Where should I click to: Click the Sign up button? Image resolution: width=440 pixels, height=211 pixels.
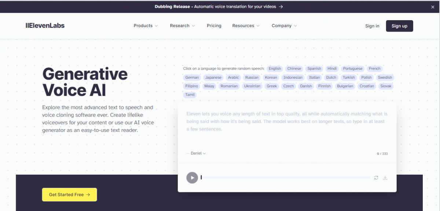pos(399,26)
